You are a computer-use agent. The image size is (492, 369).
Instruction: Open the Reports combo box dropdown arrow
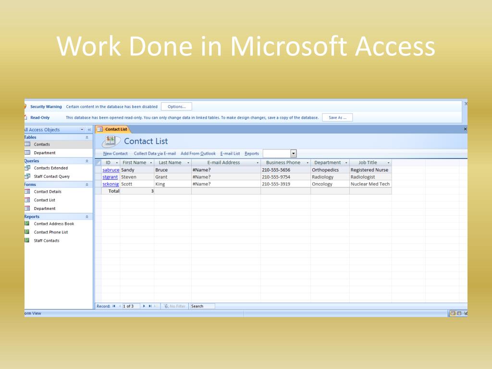tap(294, 153)
